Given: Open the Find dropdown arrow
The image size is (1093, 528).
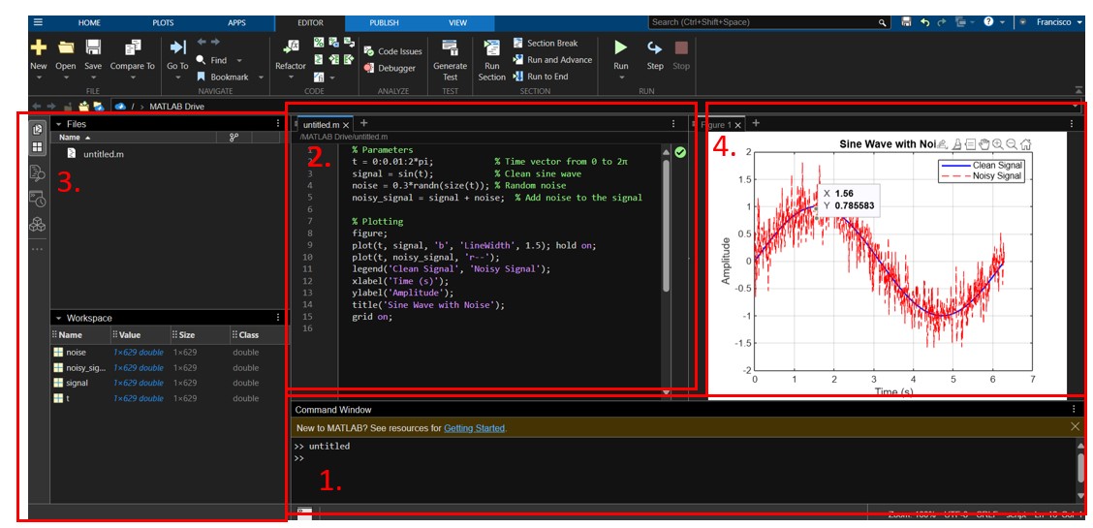Looking at the screenshot, I should 239,61.
